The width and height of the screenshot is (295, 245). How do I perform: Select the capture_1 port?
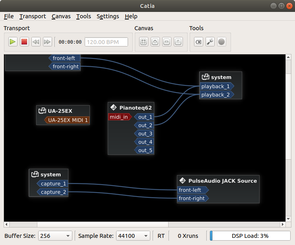tap(52, 183)
